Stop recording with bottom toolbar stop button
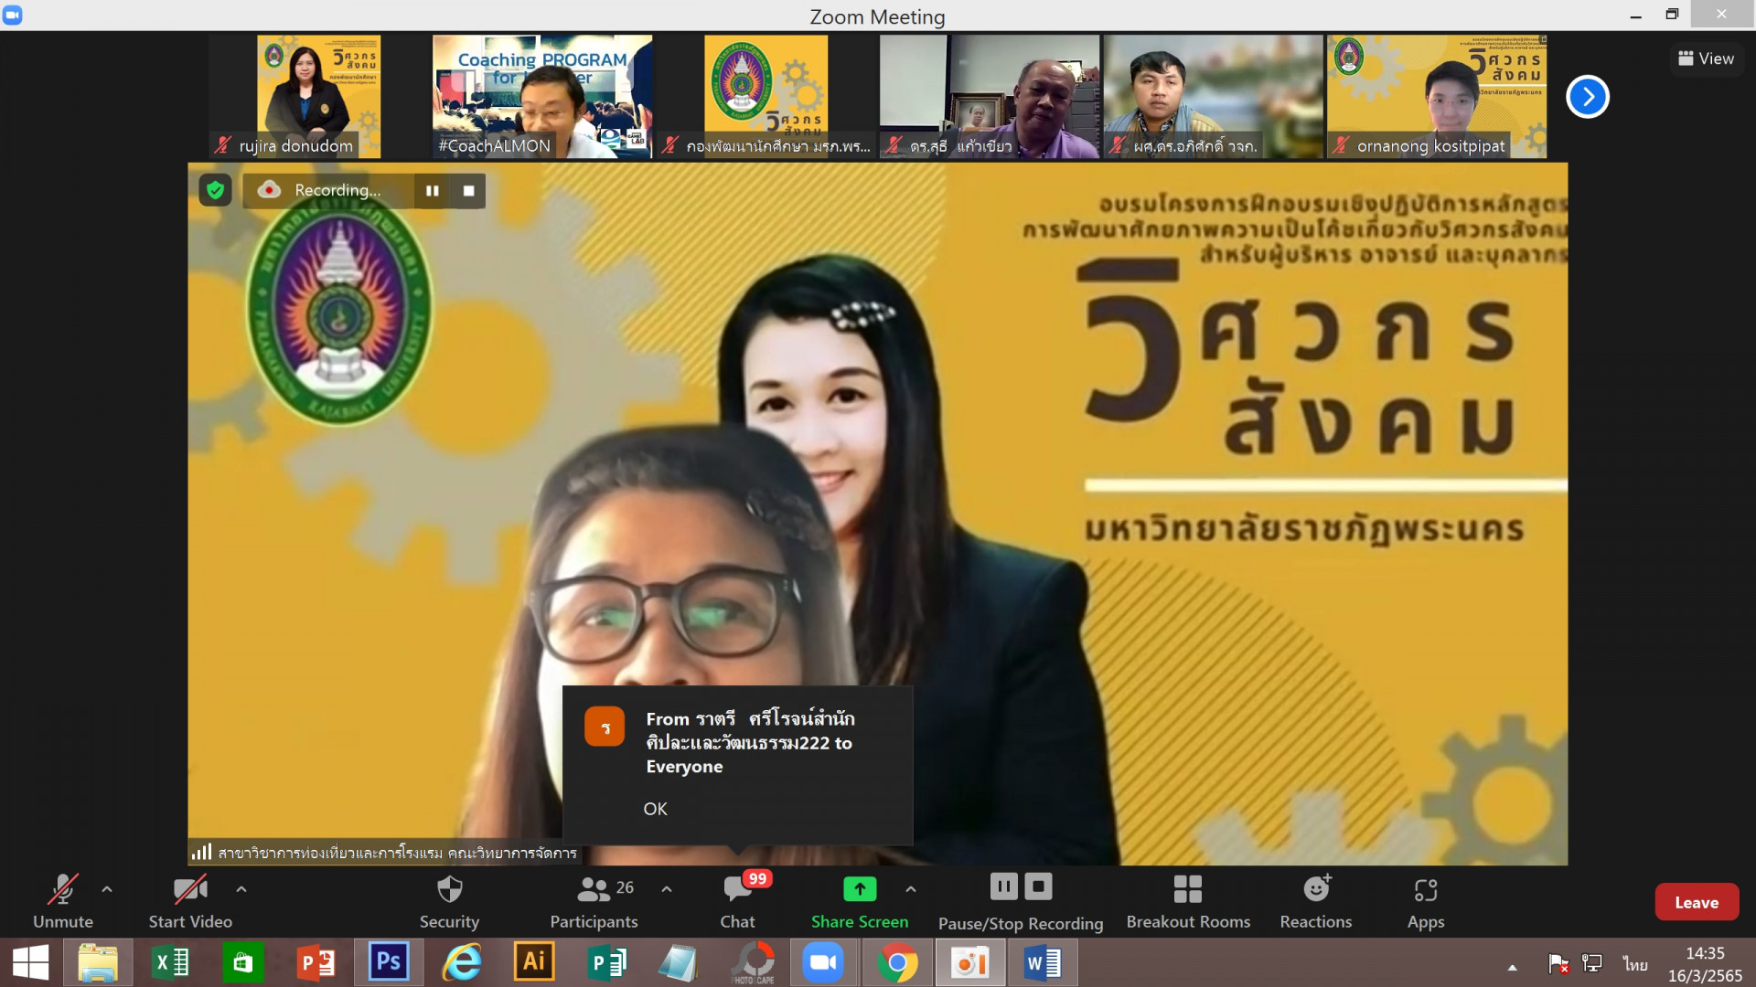 [1038, 886]
